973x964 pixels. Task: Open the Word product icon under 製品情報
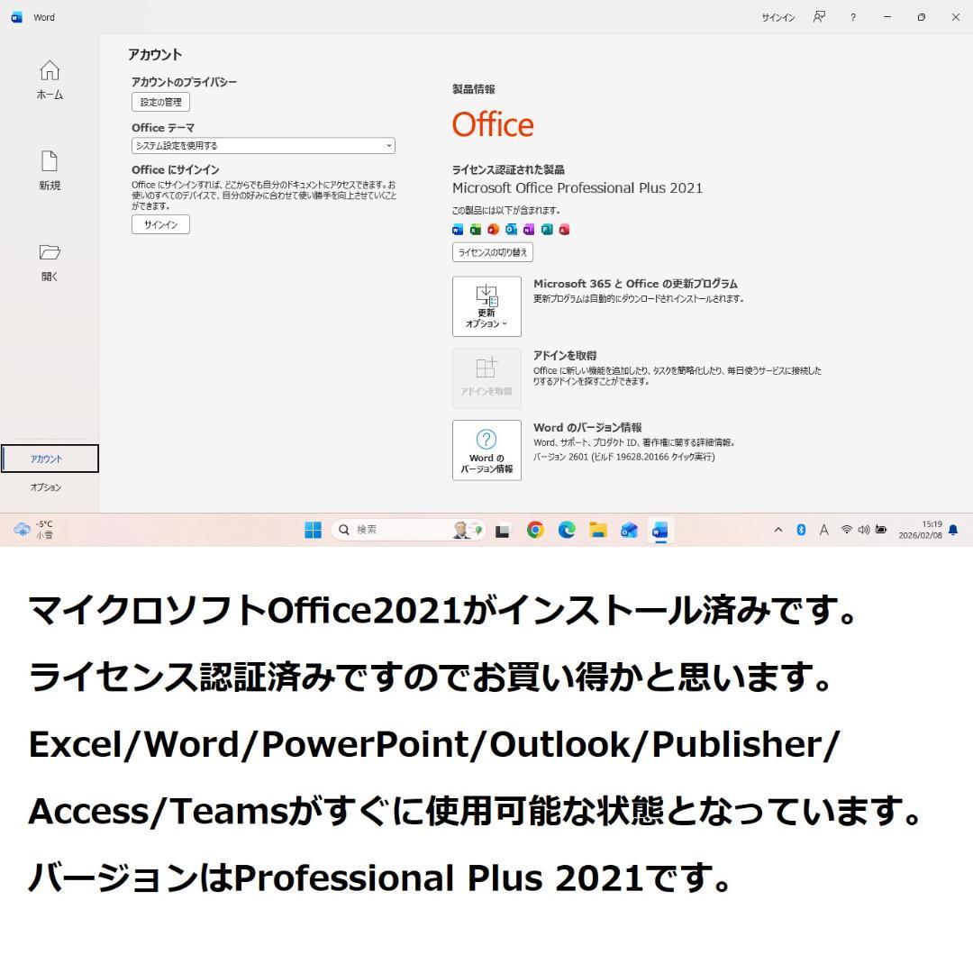click(456, 229)
